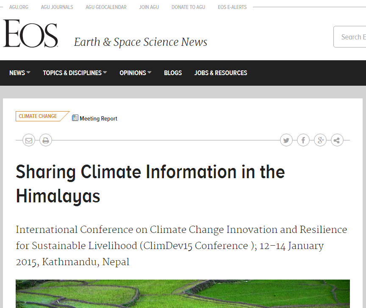The width and height of the screenshot is (366, 308).
Task: Click the ClimDev15 Conference subtitle text
Action: [x=181, y=246]
